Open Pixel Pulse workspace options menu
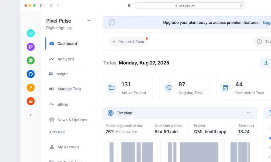 click(x=88, y=20)
